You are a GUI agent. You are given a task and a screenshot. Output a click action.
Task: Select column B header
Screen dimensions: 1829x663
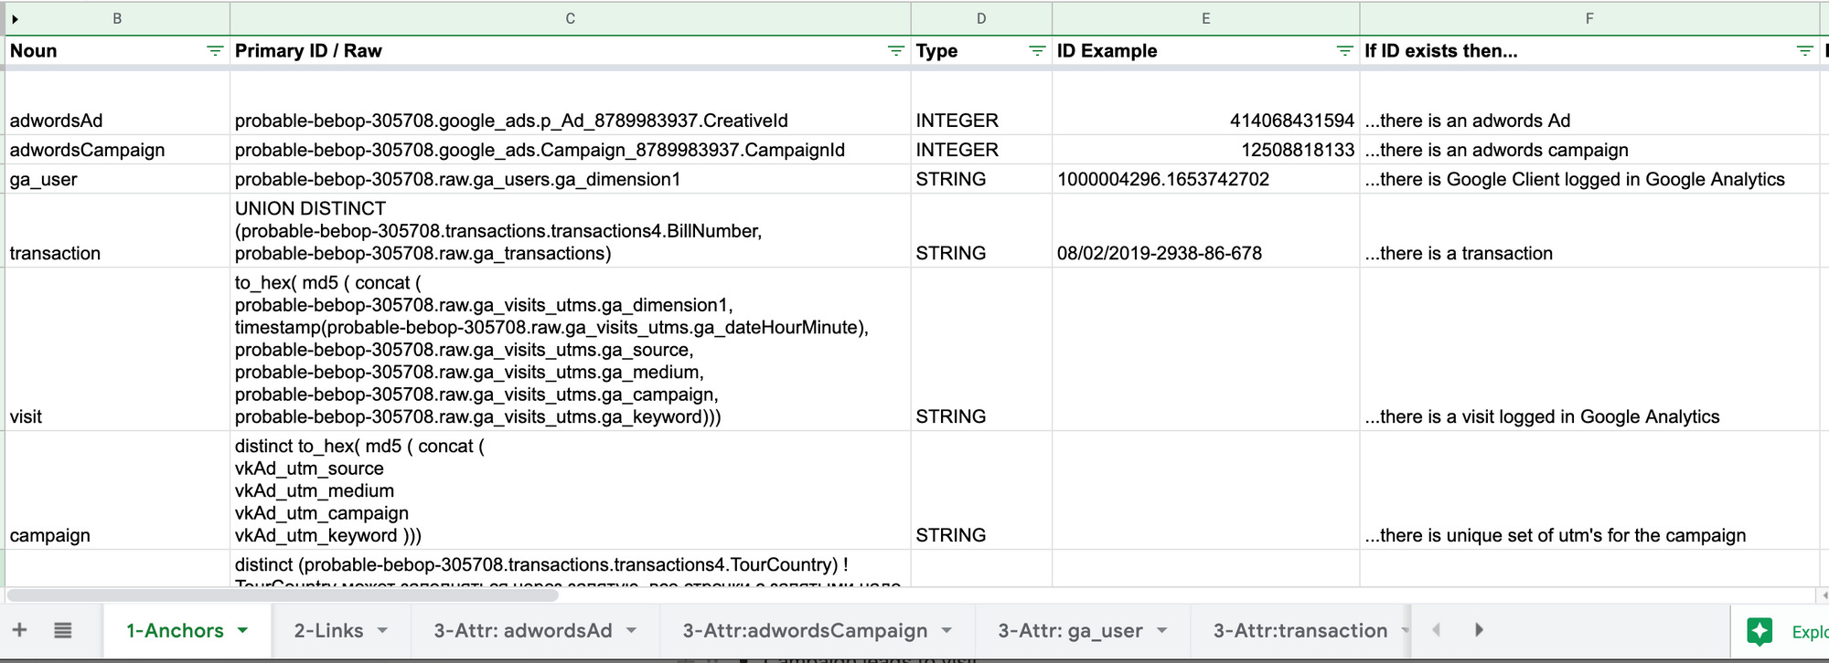click(117, 18)
